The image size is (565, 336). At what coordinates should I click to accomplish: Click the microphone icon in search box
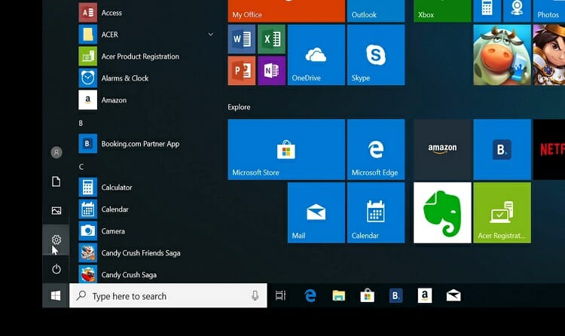tap(255, 295)
